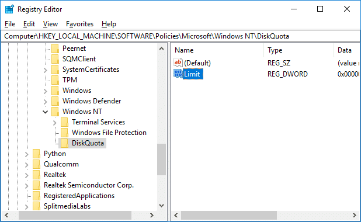The image size is (361, 222).
Task: Select the RegisteredApplications folder icon
Action: tap(37, 196)
